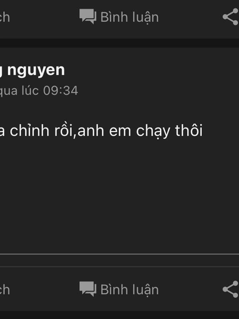This screenshot has width=239, height=319.
Task: Tap the word "chỉnh" in the post text
Action: tap(29, 131)
